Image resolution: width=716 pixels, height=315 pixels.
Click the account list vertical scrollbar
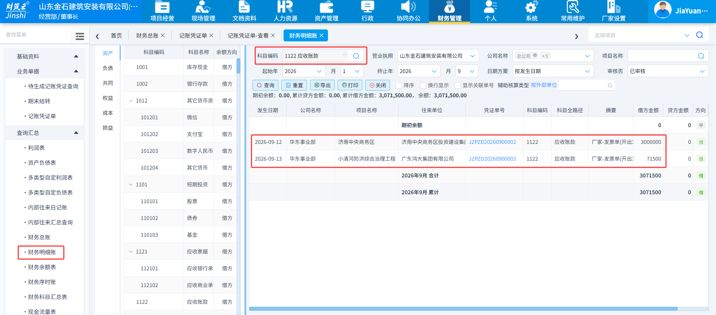(x=238, y=66)
